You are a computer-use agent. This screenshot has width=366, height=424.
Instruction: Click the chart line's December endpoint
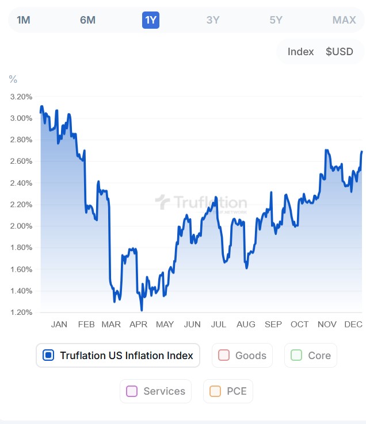(x=362, y=152)
